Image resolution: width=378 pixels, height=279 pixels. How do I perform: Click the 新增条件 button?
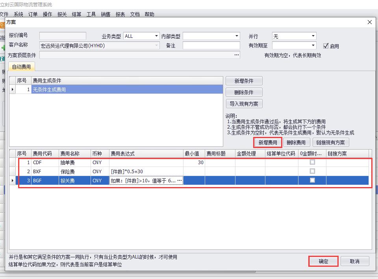244,81
